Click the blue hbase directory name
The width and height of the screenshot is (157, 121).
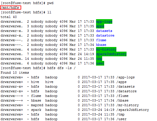coord(101,45)
